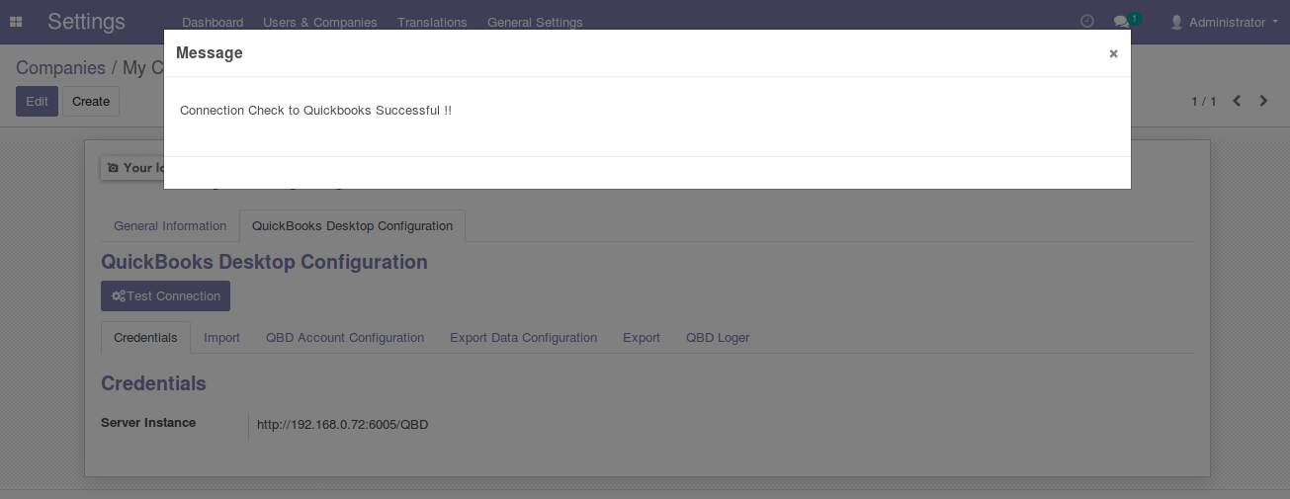Click the Message dialog title
This screenshot has width=1290, height=499.
(209, 53)
